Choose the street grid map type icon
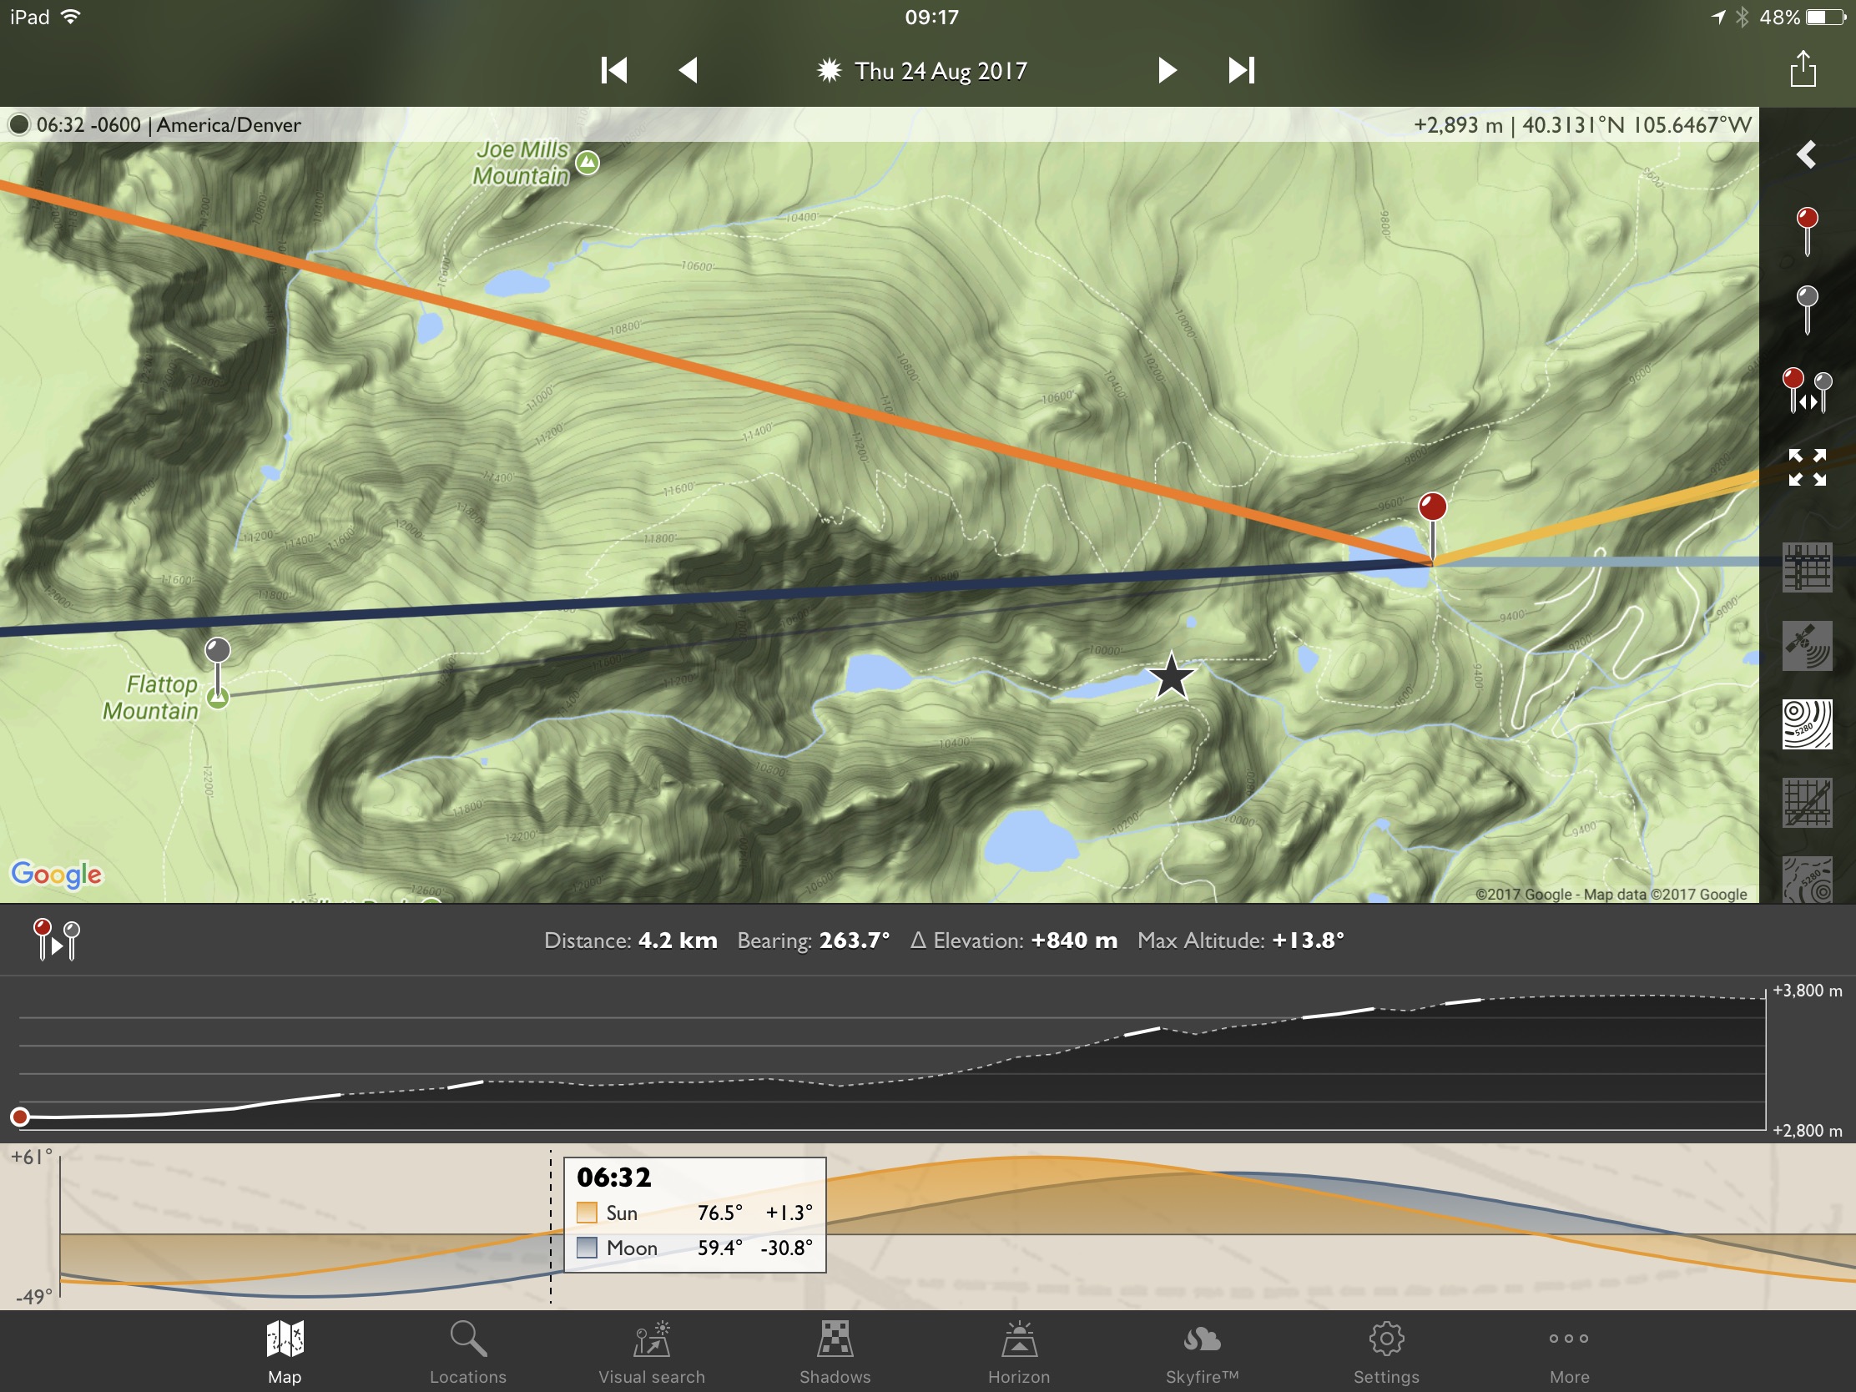1856x1392 pixels. coord(1807,568)
